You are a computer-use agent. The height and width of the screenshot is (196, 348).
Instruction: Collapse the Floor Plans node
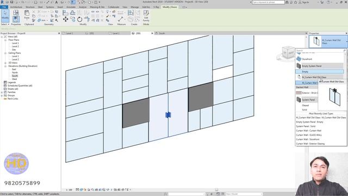5,40
